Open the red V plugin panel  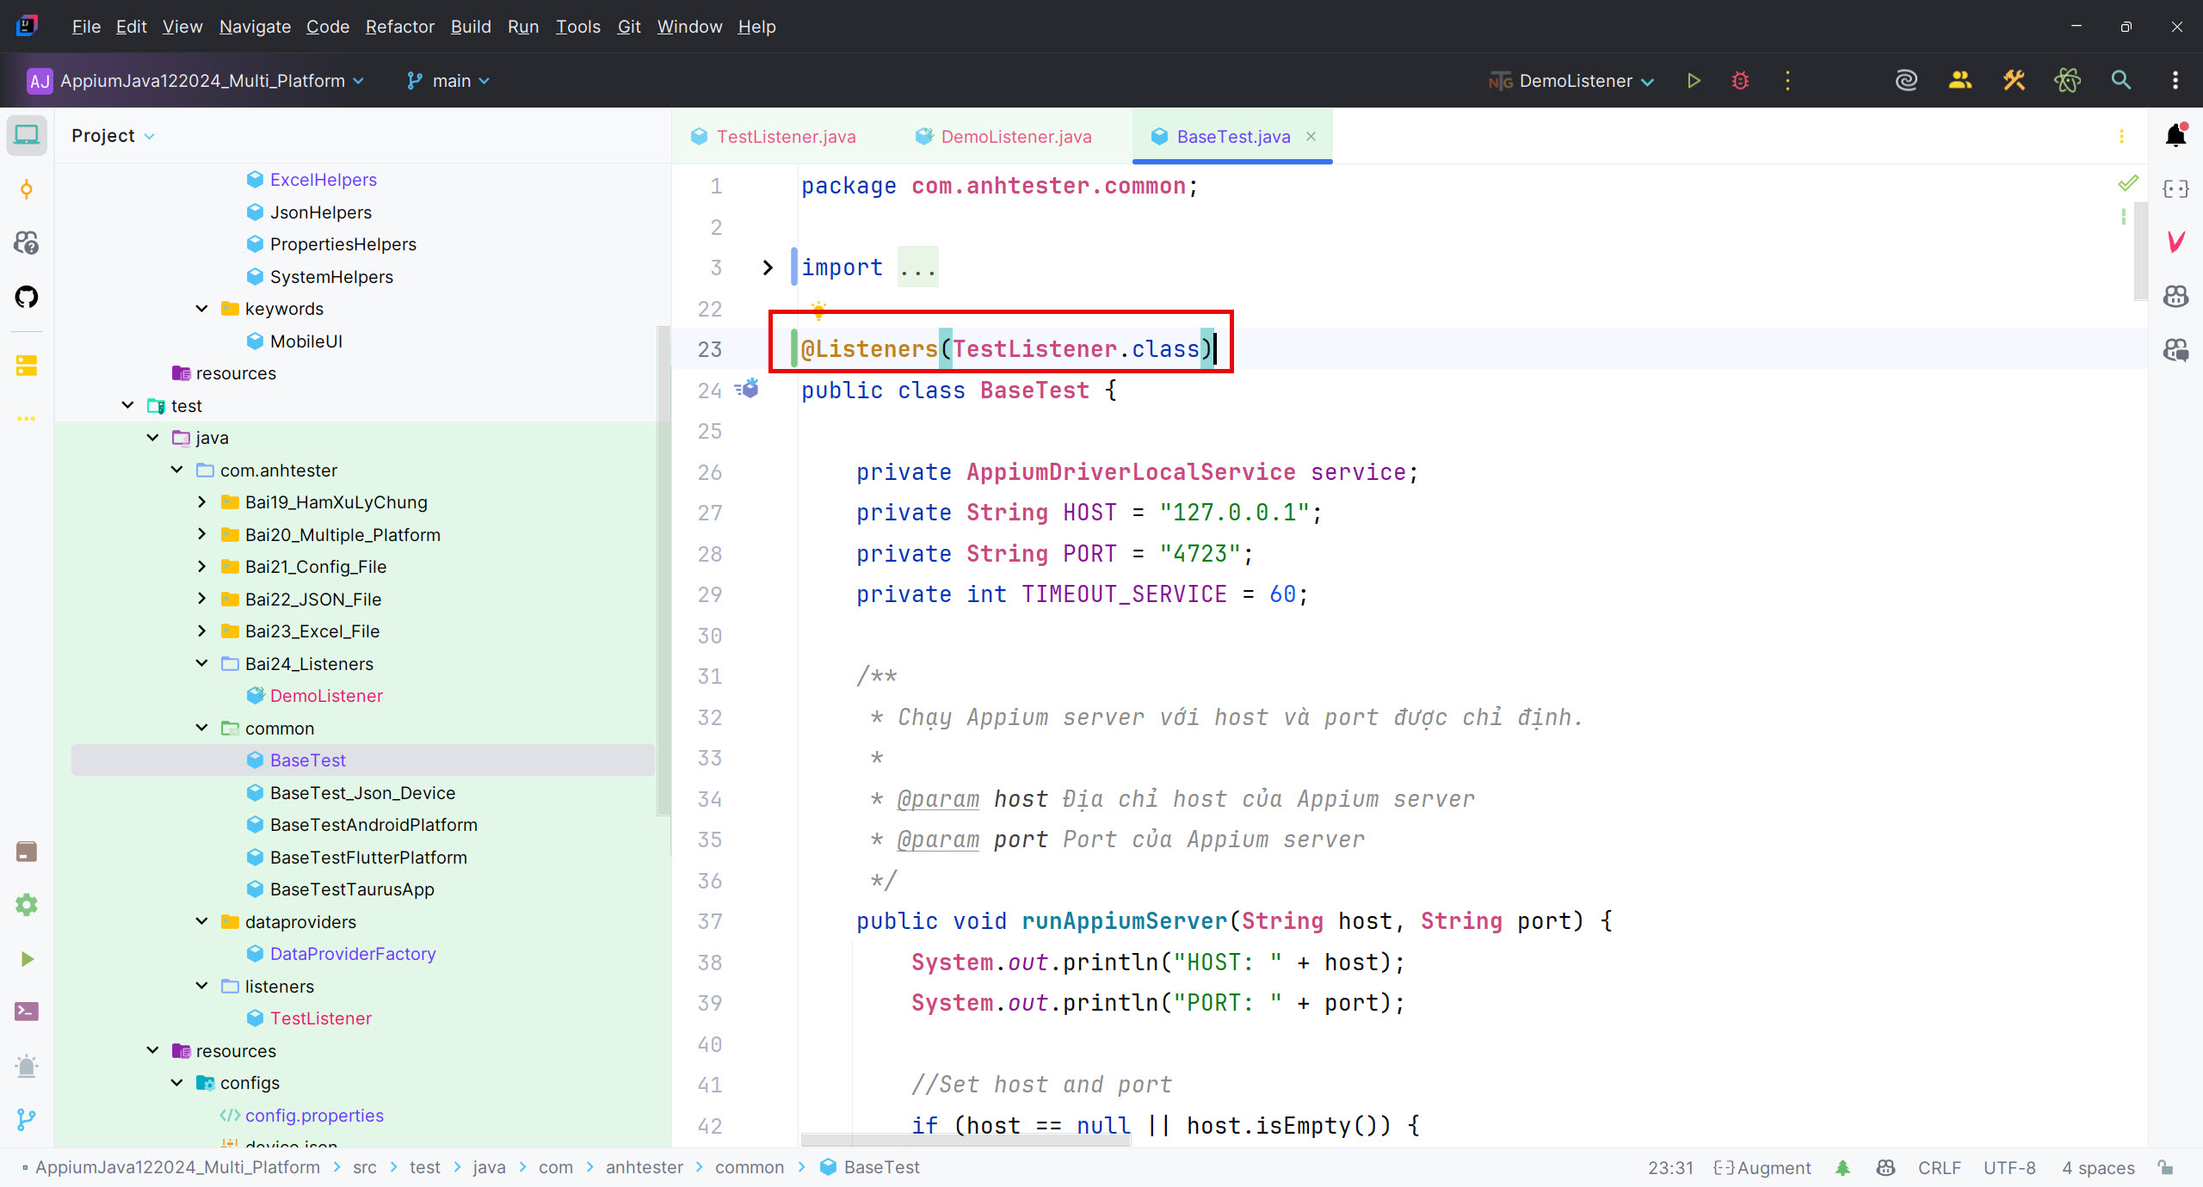2176,243
